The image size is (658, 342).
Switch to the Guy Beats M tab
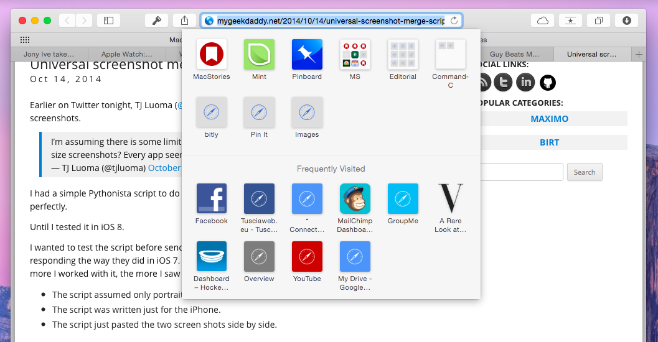(x=514, y=54)
